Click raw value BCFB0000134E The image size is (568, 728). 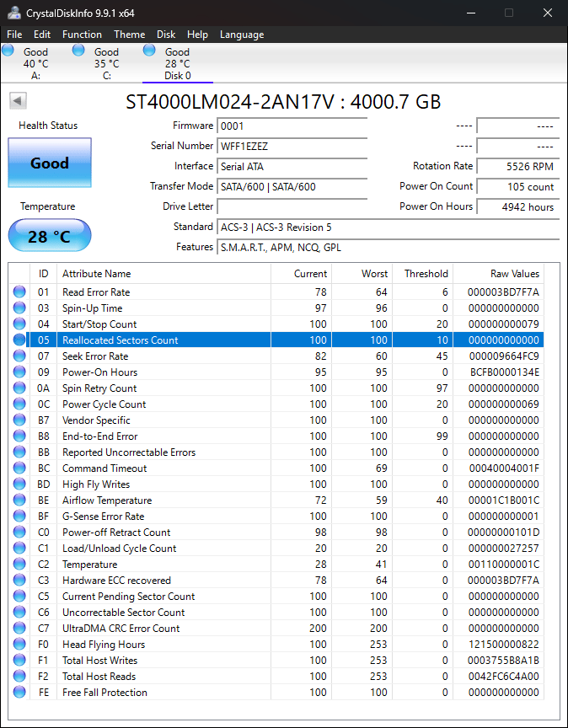coord(503,372)
